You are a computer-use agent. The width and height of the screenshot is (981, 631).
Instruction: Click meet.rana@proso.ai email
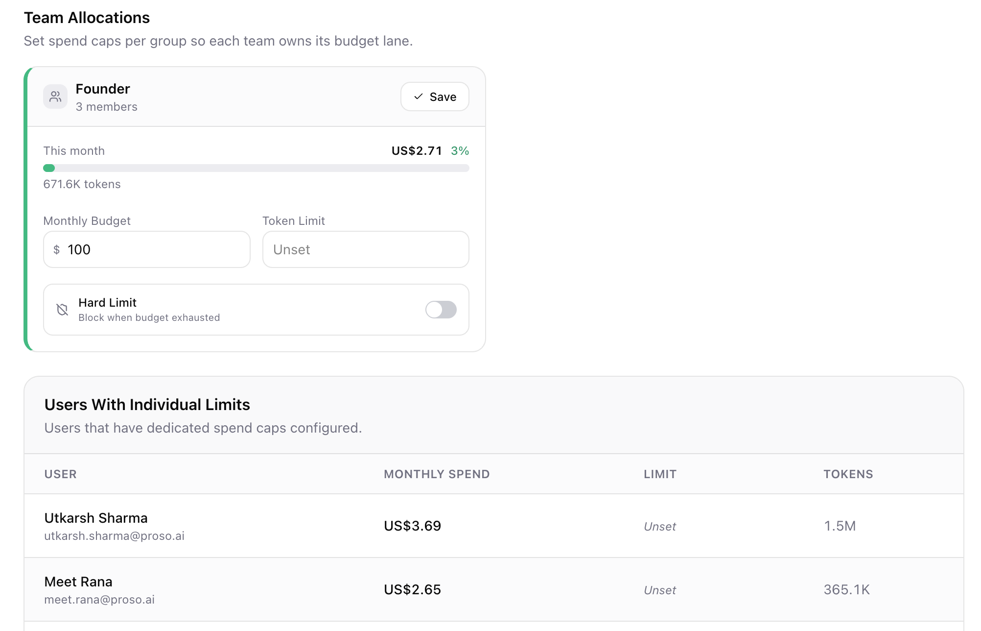tap(99, 600)
